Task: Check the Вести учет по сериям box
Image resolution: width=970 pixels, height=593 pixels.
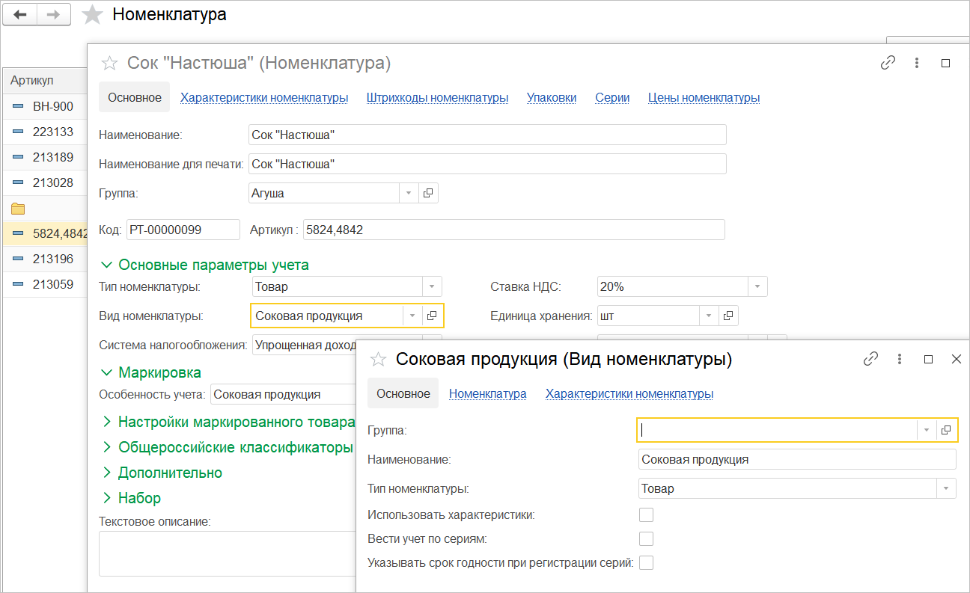Action: point(646,538)
